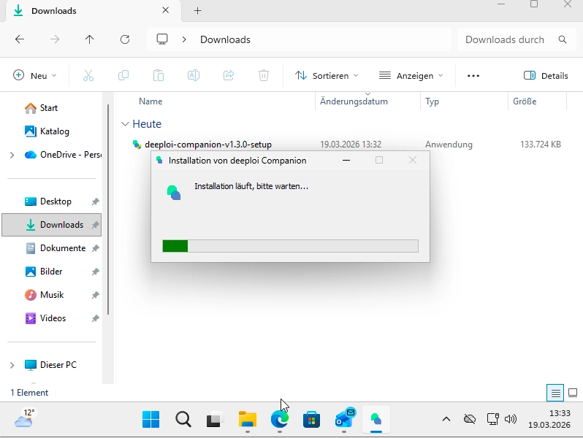Click the delete trash icon
583x438 pixels.
(264, 75)
